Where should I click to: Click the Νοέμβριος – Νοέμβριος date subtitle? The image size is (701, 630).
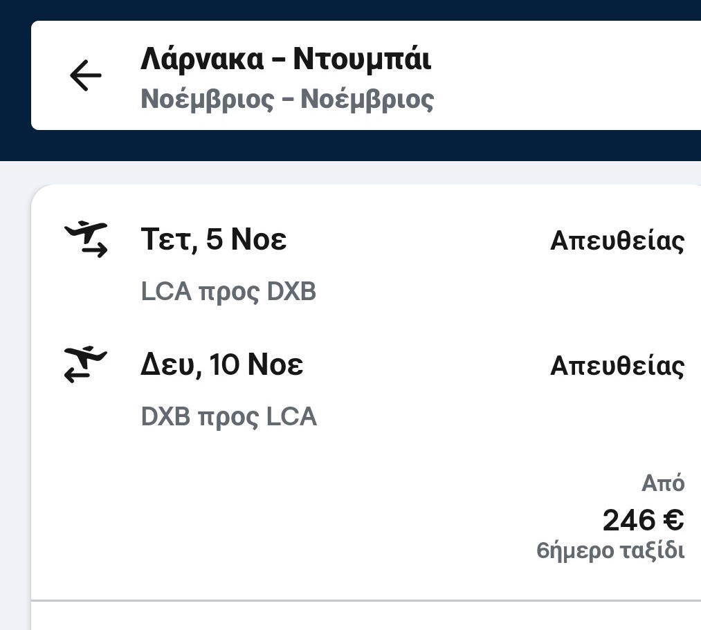click(287, 99)
